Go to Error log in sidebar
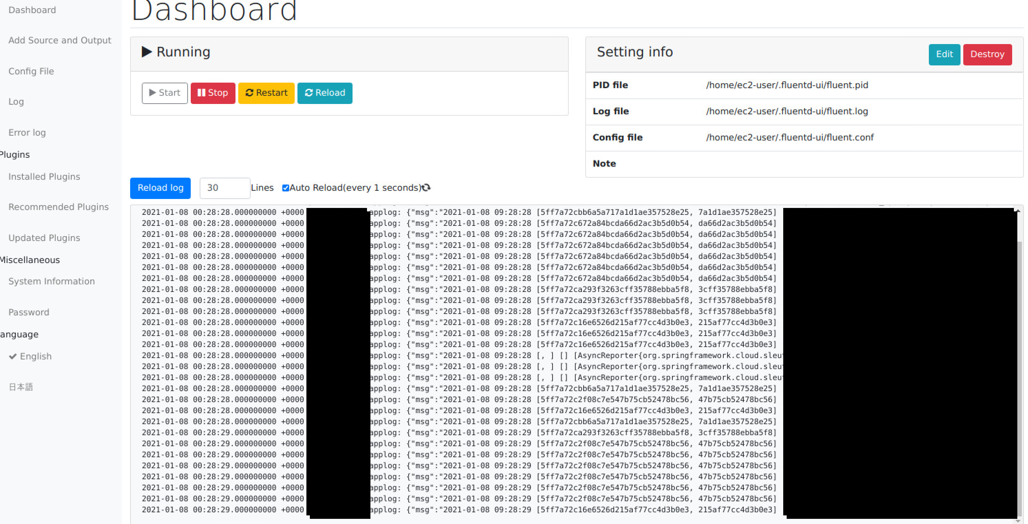Screen dimensions: 1028x524 coord(27,133)
